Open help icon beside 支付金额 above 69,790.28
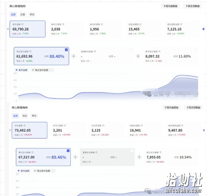This screenshot has width=207, height=196. point(22,24)
